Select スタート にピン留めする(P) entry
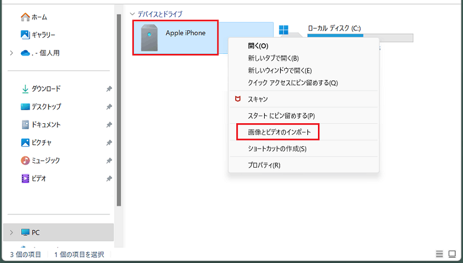Viewport: 463px width, 263px height. (304, 116)
